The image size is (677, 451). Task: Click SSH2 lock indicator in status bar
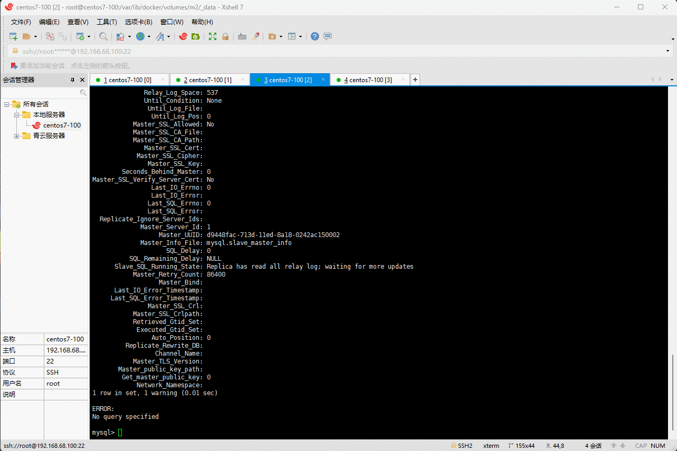click(462, 446)
